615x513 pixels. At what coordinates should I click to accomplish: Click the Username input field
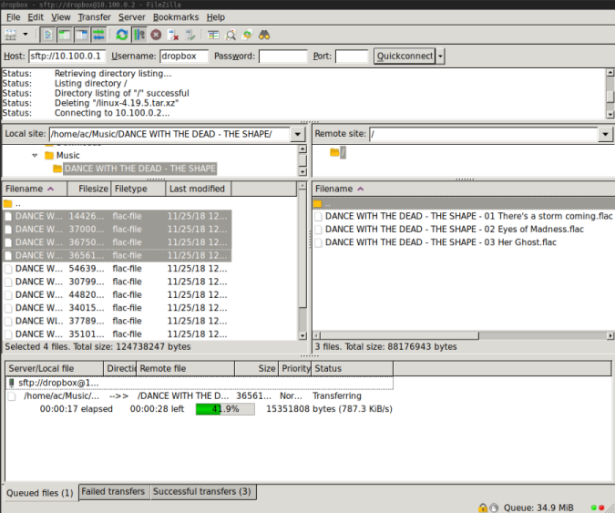pyautogui.click(x=184, y=56)
